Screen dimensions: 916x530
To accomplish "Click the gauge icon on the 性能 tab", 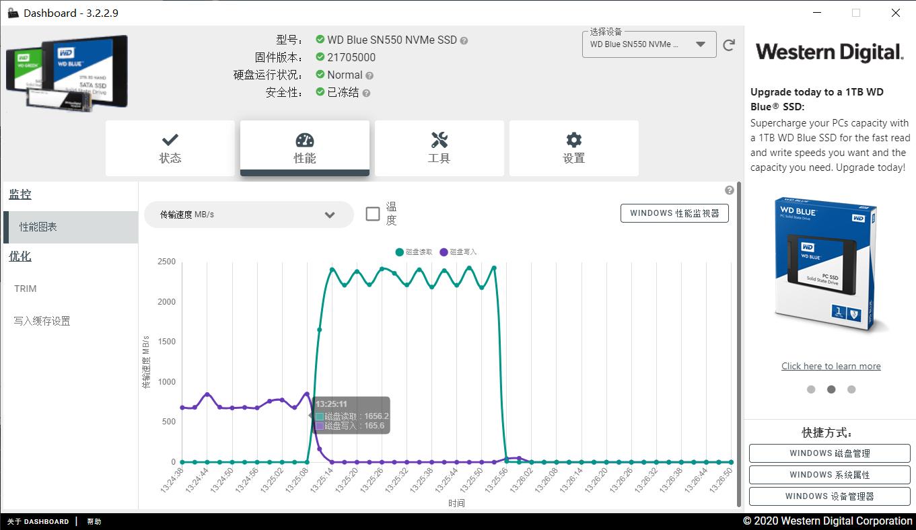I will click(304, 139).
